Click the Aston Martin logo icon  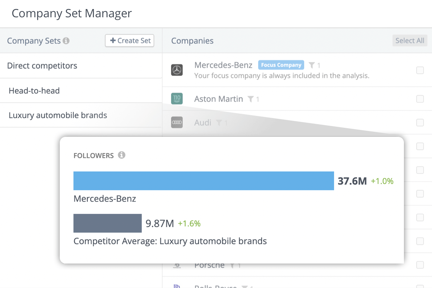point(177,99)
